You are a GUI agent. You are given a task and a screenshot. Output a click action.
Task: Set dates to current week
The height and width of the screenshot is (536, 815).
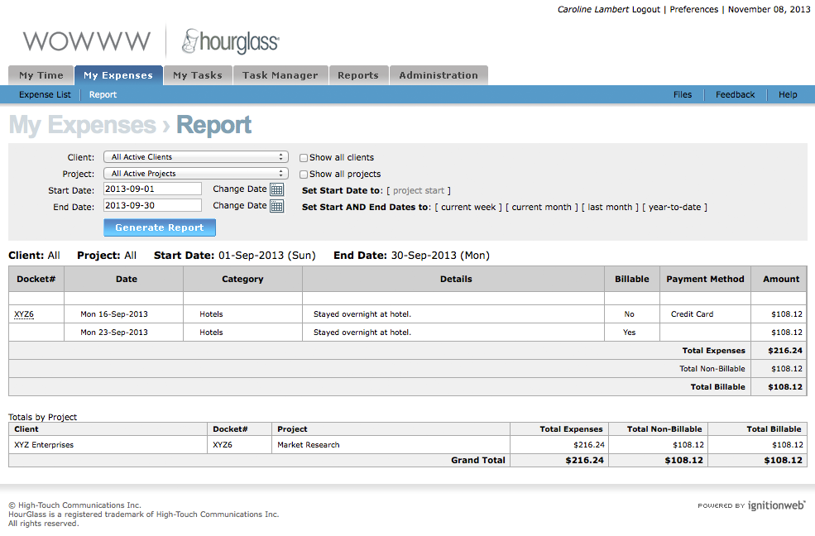point(468,208)
